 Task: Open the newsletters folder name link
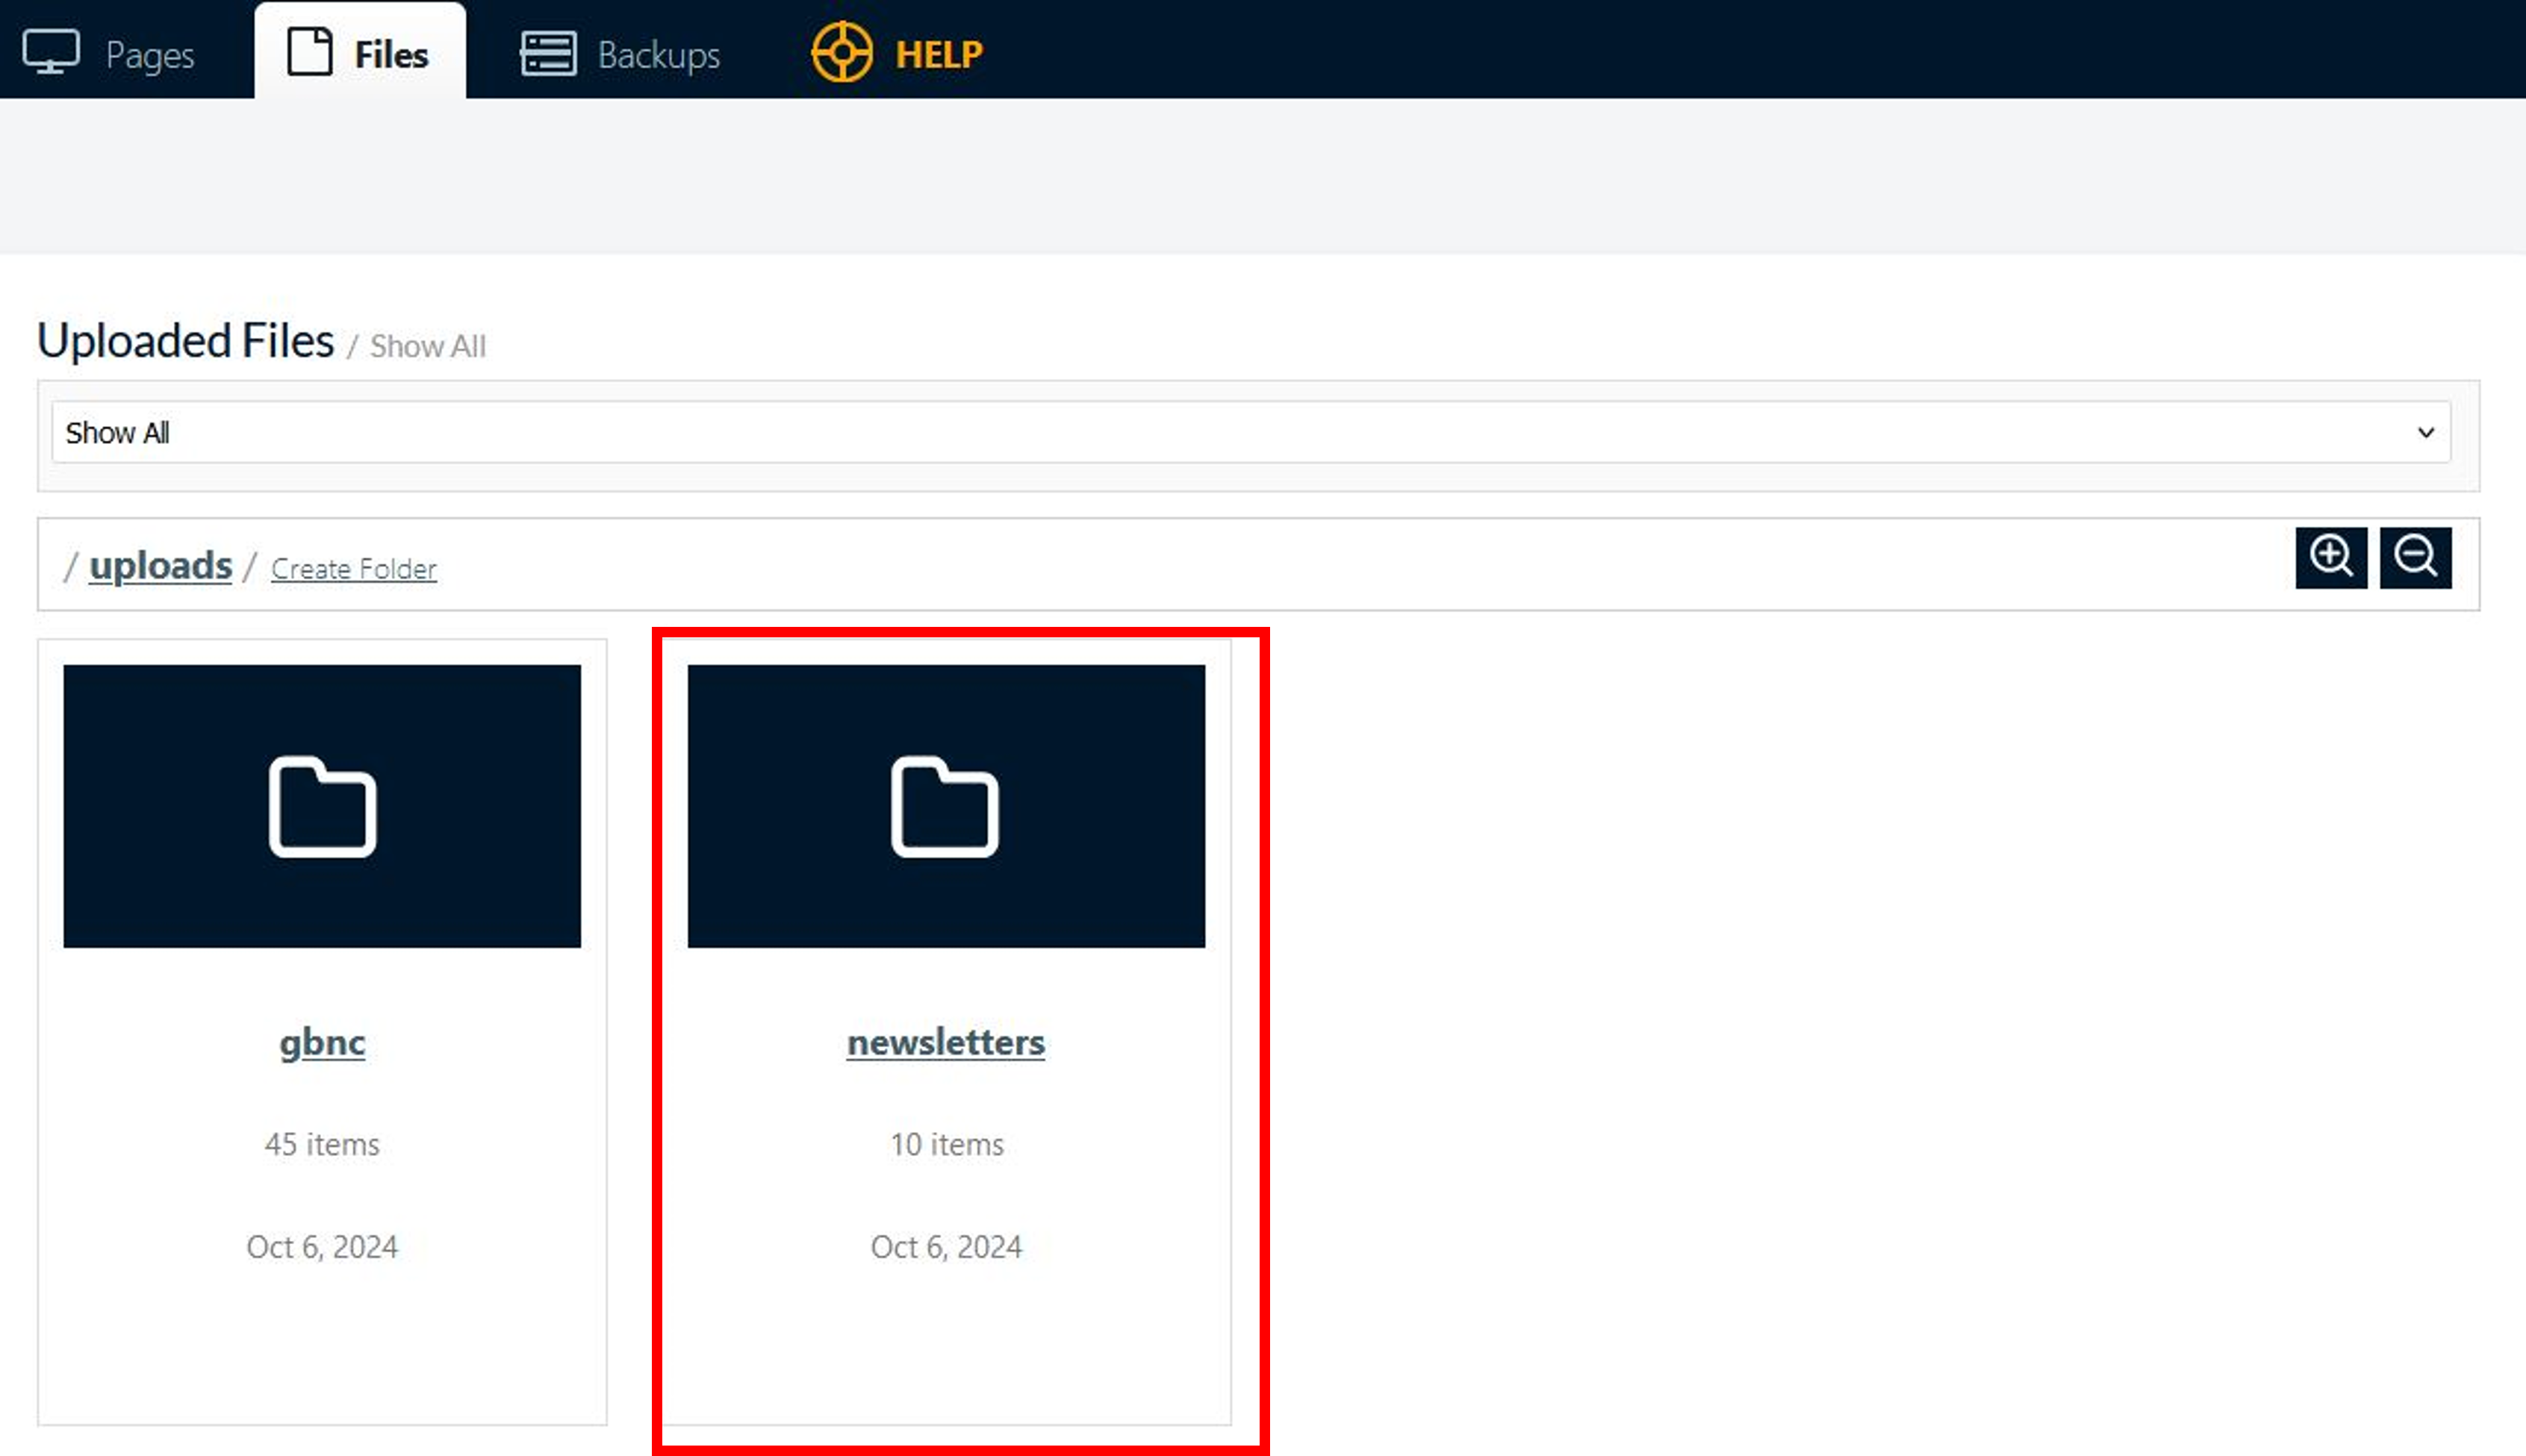click(945, 1042)
